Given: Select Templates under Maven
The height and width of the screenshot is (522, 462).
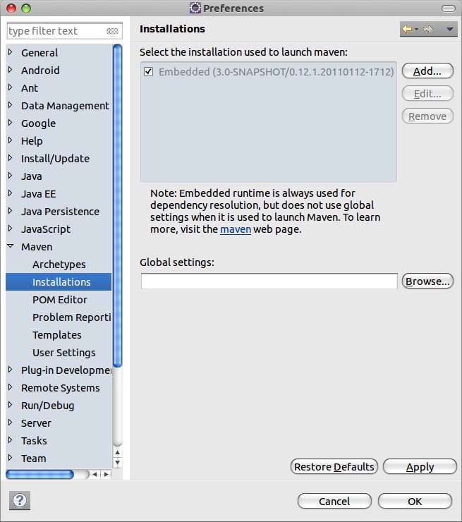Looking at the screenshot, I should (57, 335).
